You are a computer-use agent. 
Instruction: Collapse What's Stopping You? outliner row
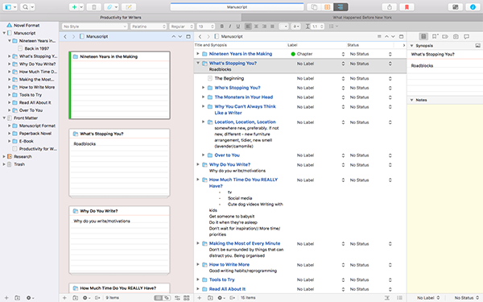(x=198, y=63)
